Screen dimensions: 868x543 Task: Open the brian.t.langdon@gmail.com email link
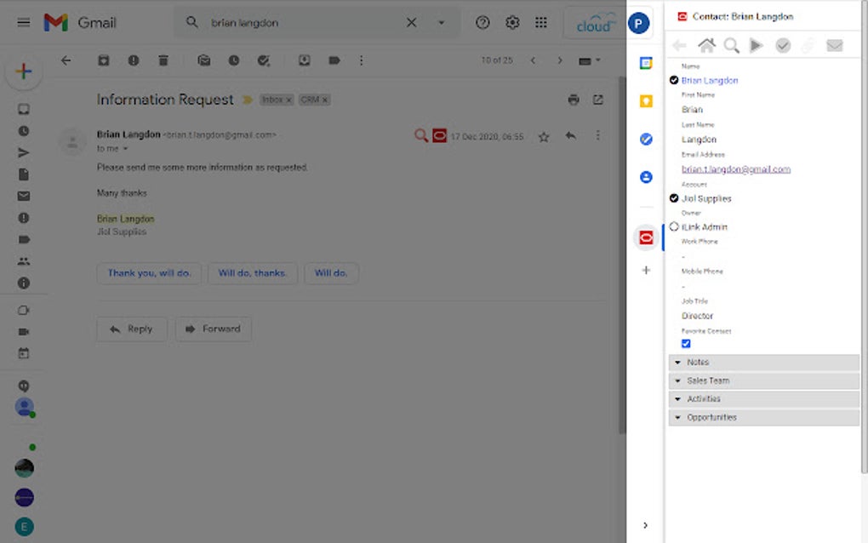tap(736, 169)
